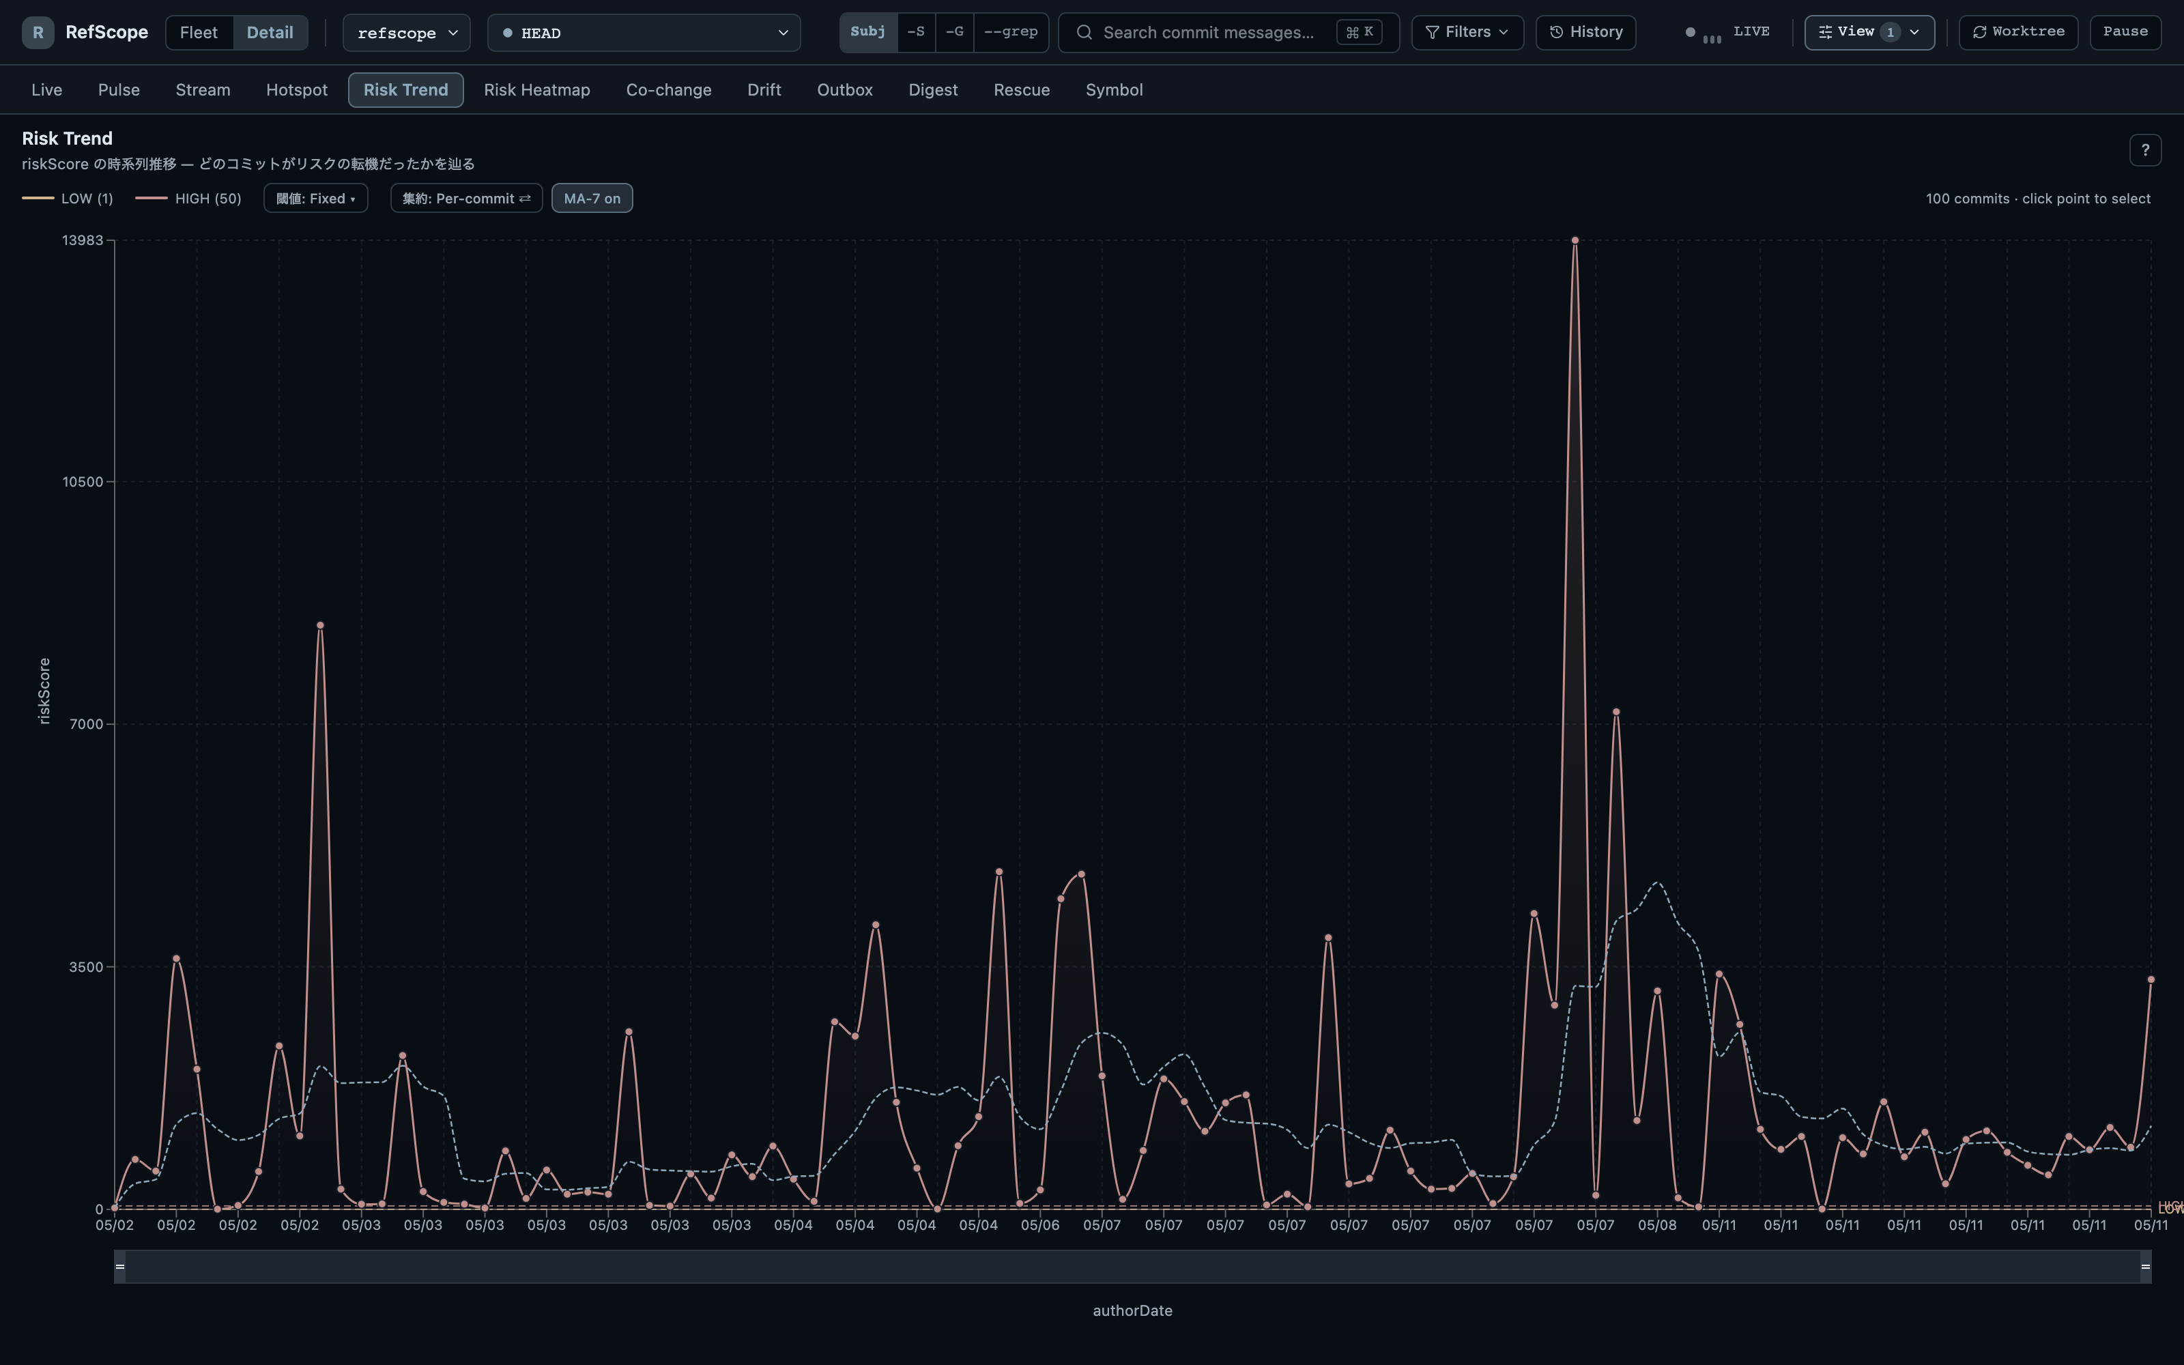
Task: Open the Hotspot tab
Action: [297, 90]
